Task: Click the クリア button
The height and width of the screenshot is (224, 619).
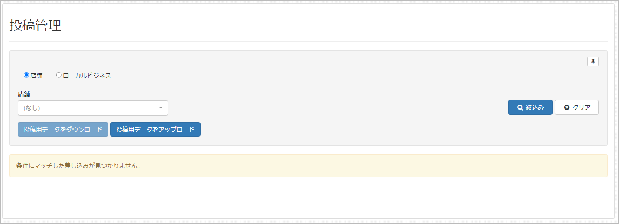Action: click(576, 107)
